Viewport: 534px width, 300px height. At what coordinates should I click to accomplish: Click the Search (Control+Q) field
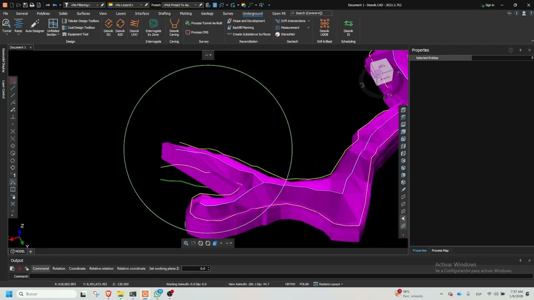pos(311,13)
